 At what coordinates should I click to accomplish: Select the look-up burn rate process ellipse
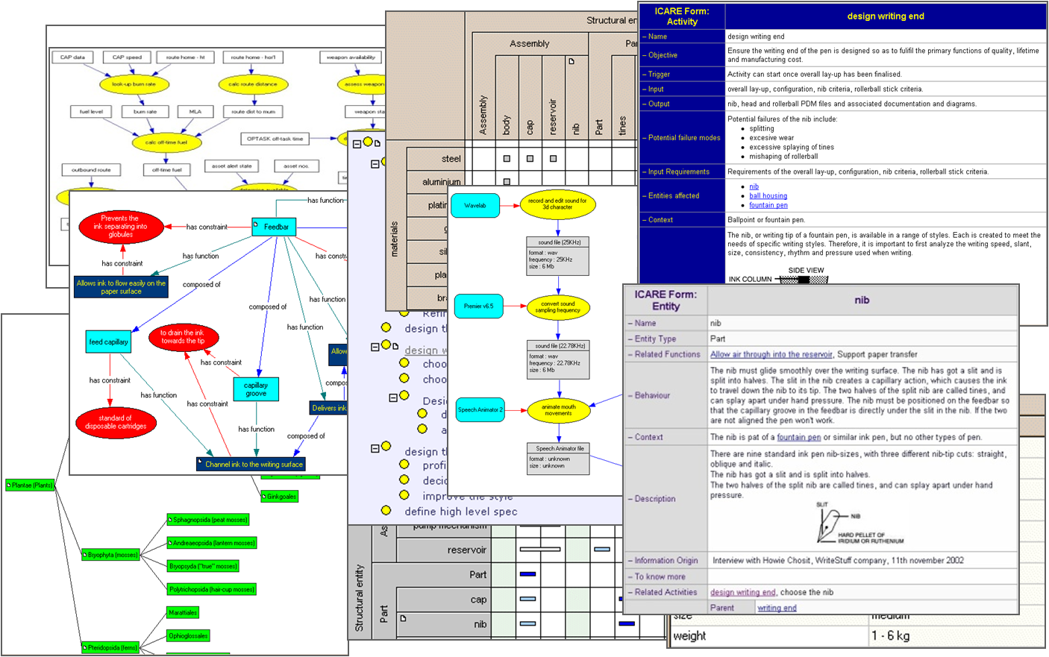click(x=134, y=84)
